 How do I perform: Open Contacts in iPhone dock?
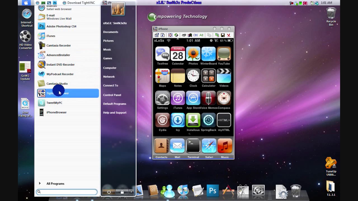(161, 146)
